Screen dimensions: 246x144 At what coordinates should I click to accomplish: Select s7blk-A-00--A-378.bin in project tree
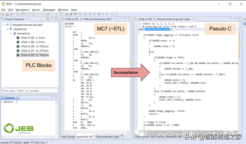[x=34, y=46]
